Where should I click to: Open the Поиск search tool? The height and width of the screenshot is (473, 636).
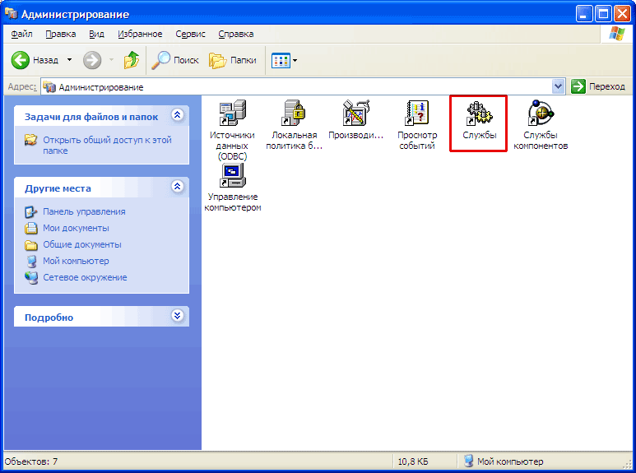click(x=175, y=60)
